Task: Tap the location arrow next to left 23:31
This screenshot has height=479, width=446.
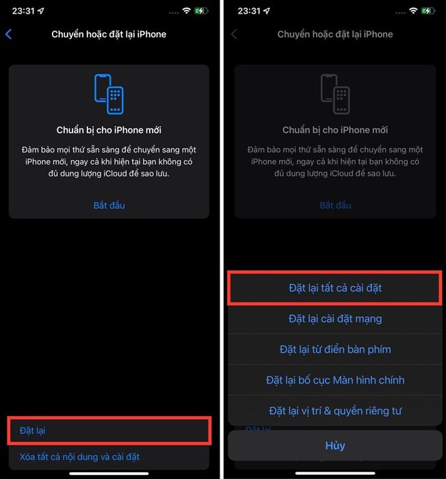Action: (40, 11)
